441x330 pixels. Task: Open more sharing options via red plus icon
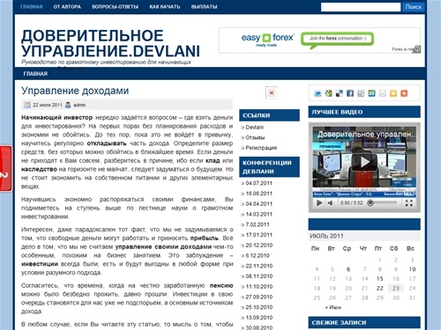pyautogui.click(x=404, y=93)
